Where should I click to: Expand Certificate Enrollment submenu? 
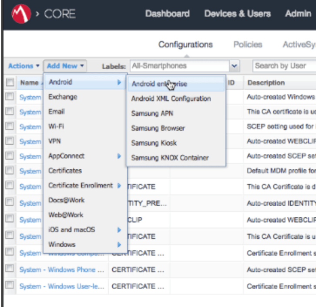85,185
